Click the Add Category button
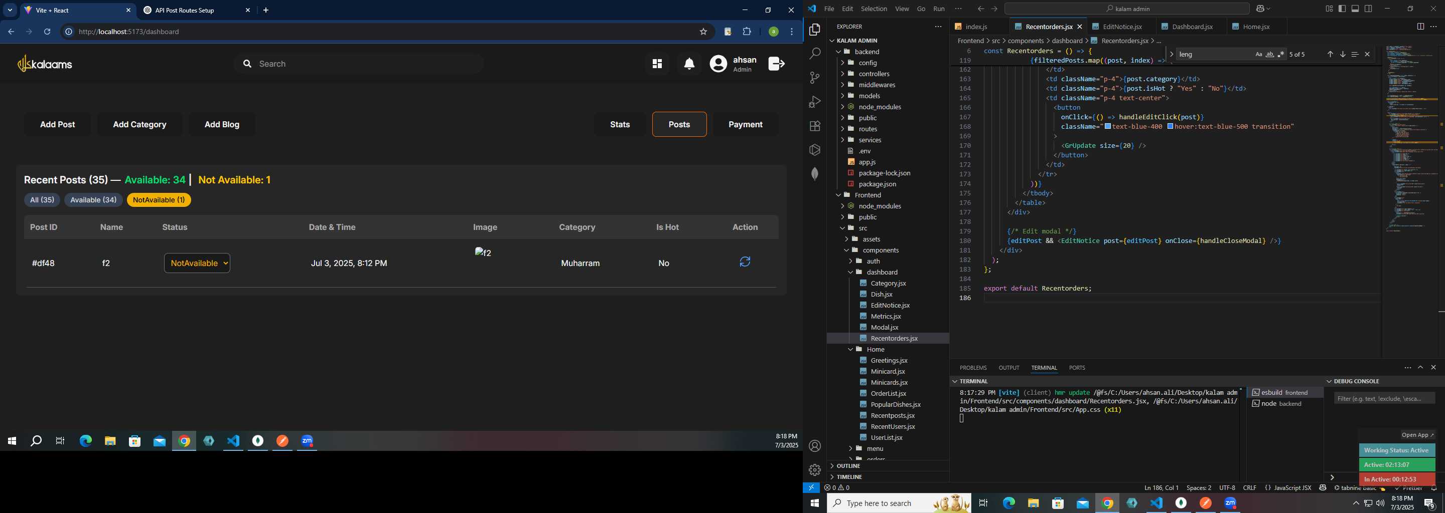1445x513 pixels. [x=139, y=124]
